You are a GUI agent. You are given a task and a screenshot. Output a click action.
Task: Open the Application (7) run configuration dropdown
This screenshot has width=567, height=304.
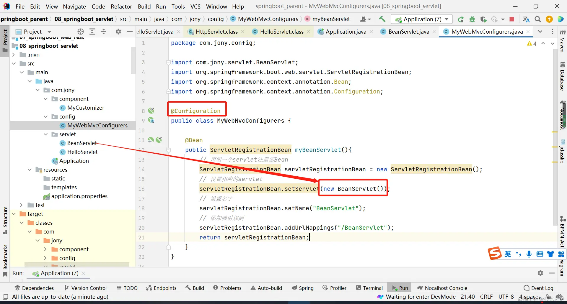pyautogui.click(x=422, y=19)
